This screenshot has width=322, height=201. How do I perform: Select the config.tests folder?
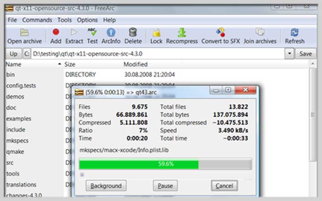[21, 86]
